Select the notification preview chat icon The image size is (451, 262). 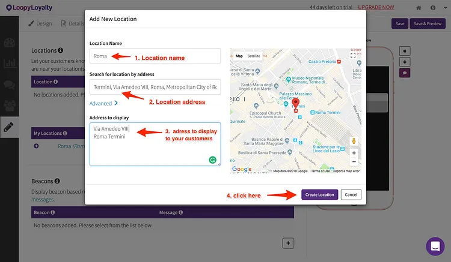coord(405,73)
